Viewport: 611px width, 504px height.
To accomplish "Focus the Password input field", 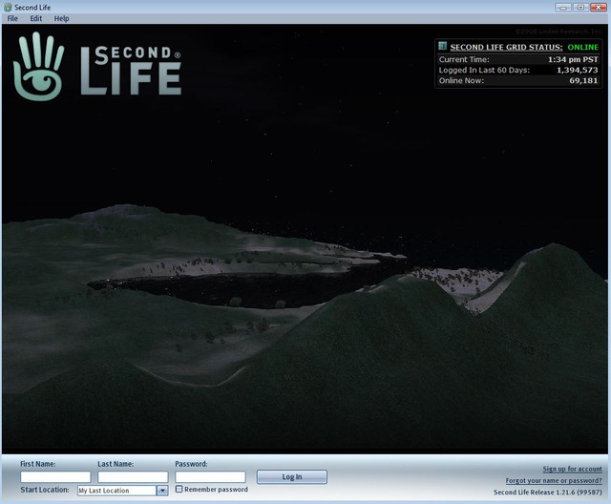I will pyautogui.click(x=210, y=476).
